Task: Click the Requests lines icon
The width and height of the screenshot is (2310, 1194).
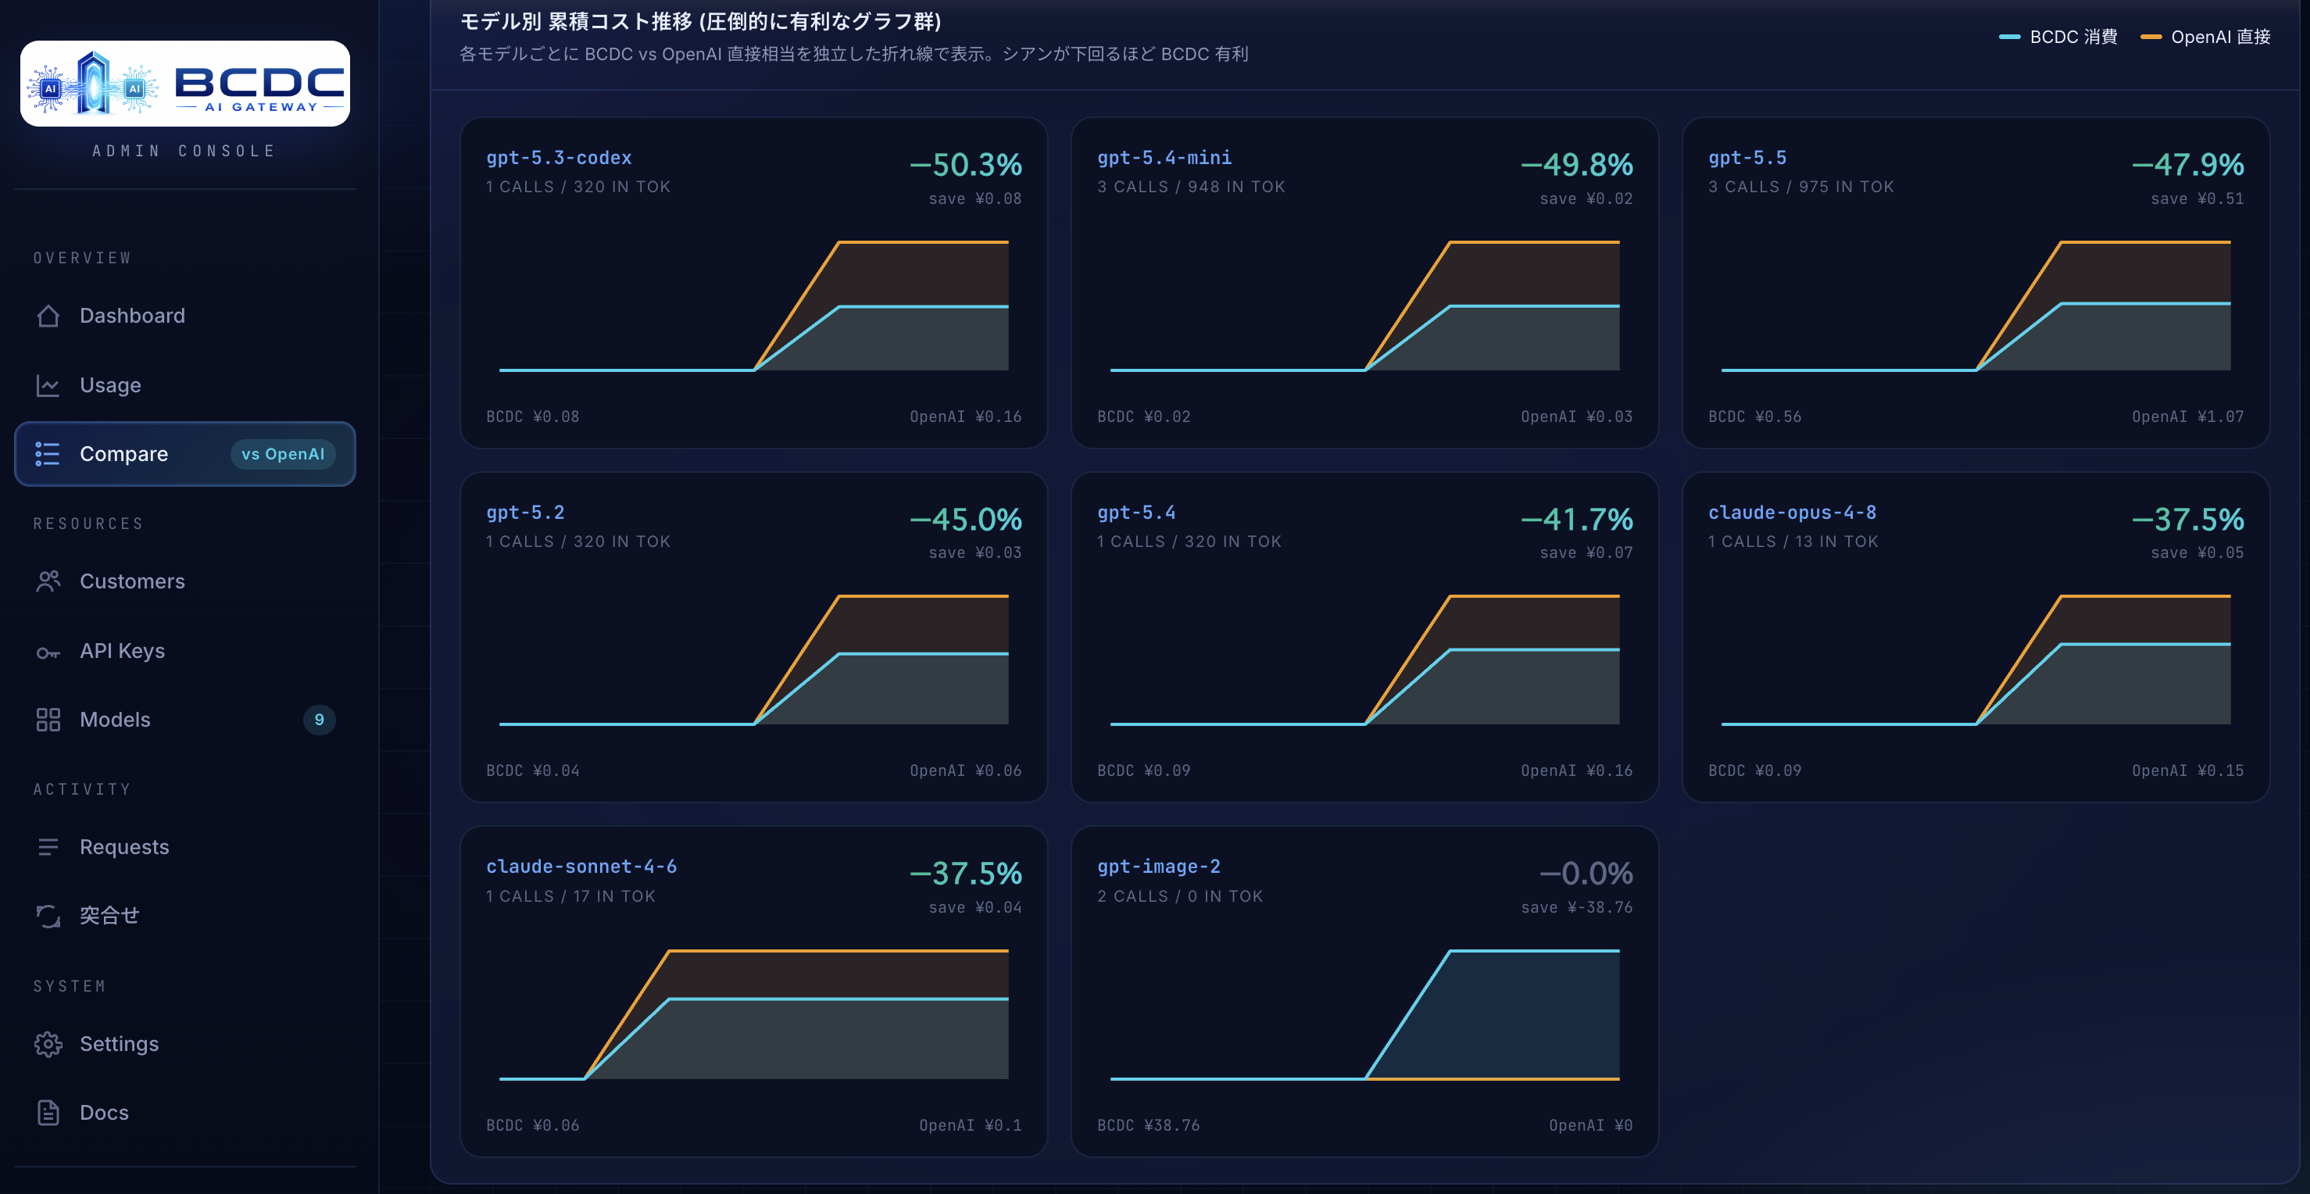Action: [48, 847]
